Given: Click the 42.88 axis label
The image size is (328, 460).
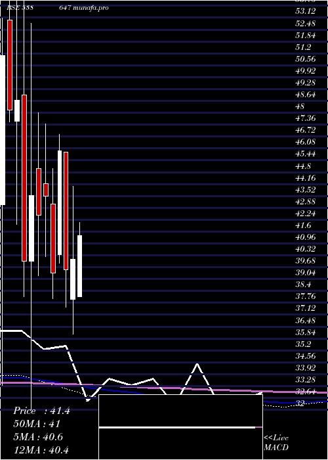Looking at the screenshot, I should tap(306, 202).
